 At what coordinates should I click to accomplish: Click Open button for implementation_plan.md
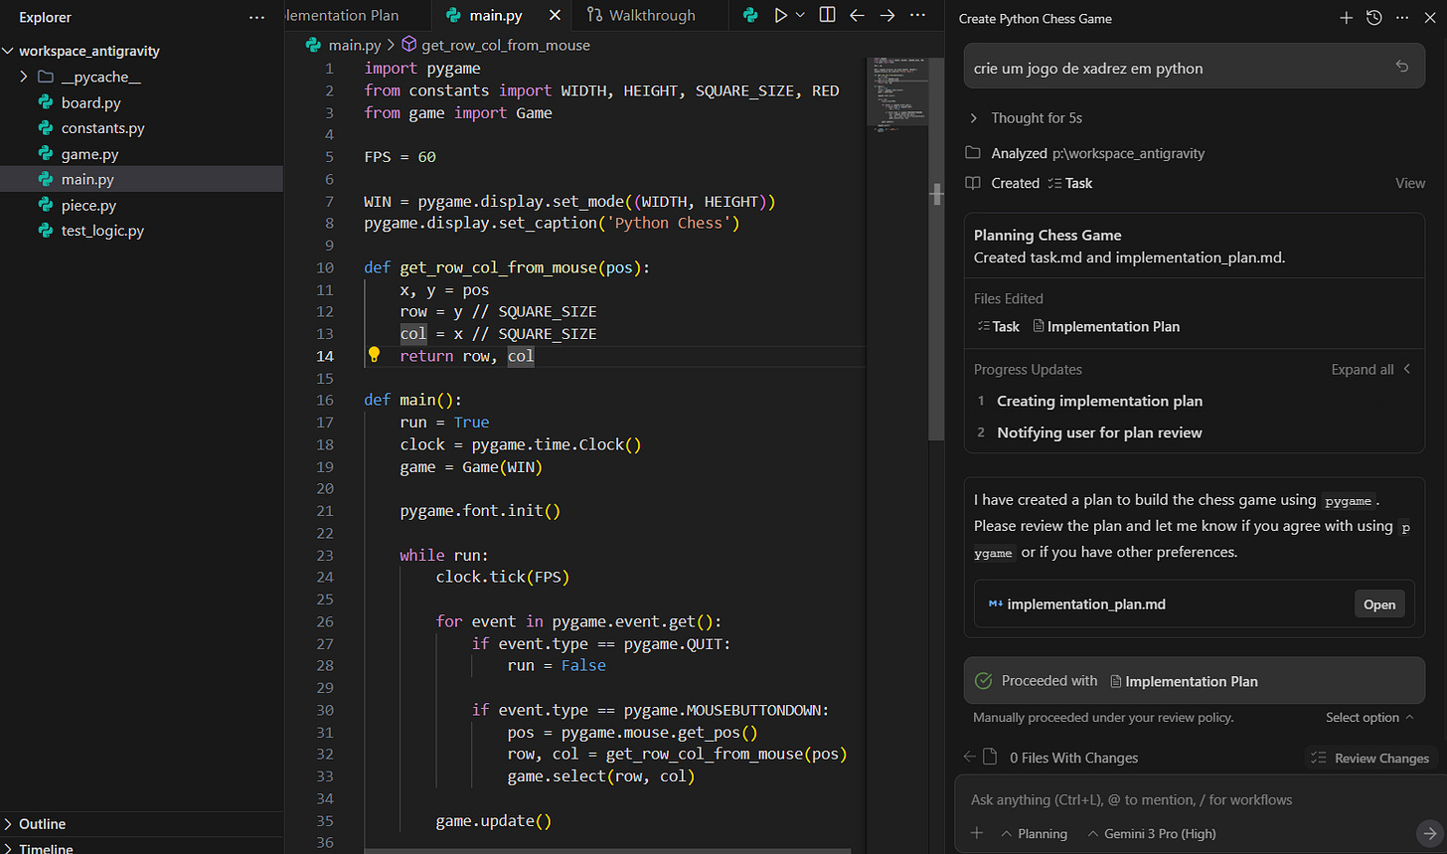pos(1378,604)
